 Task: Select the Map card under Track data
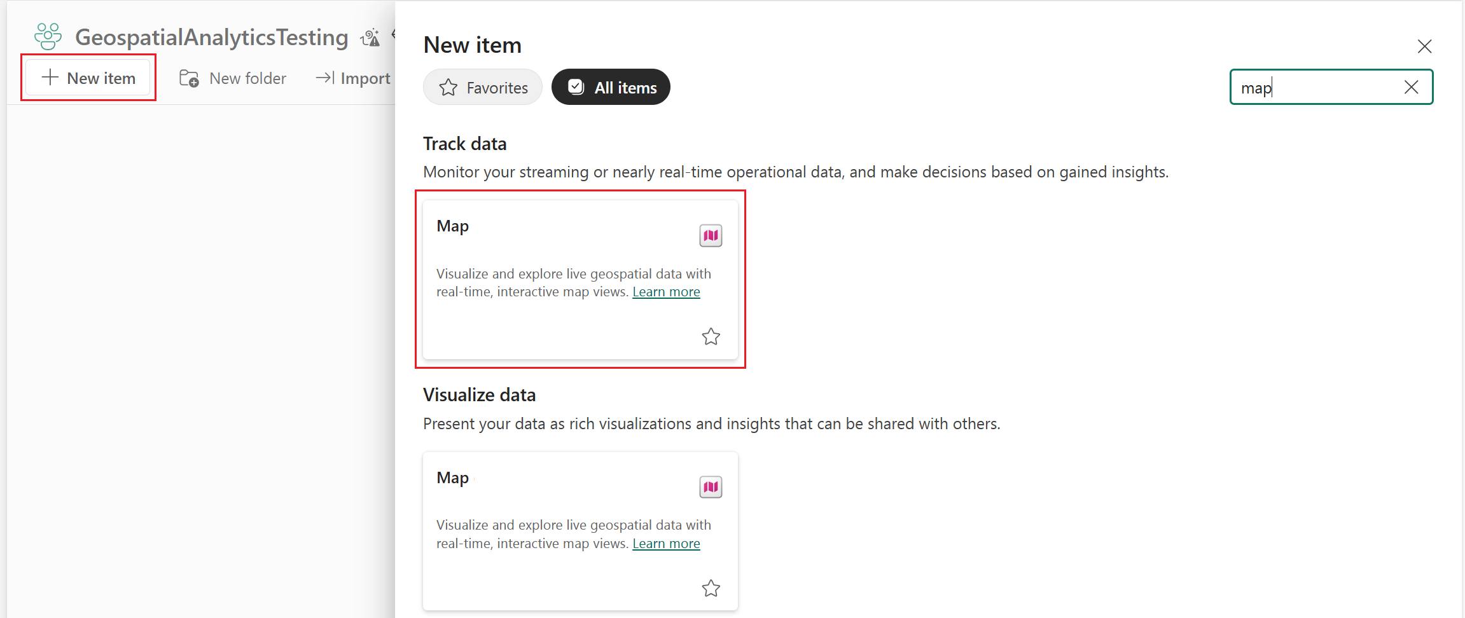click(x=580, y=280)
